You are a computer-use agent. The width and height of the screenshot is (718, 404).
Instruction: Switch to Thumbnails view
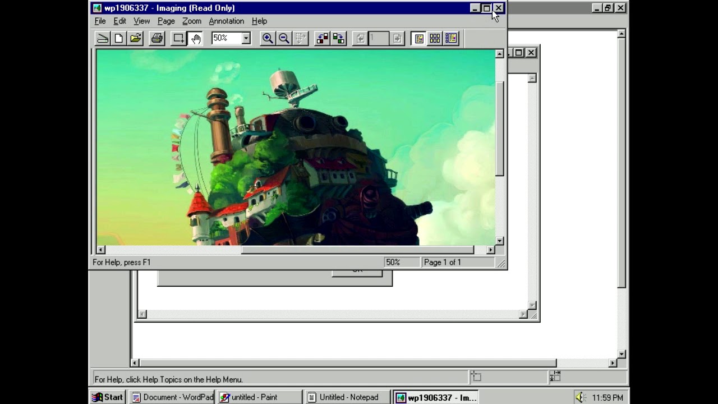(435, 38)
